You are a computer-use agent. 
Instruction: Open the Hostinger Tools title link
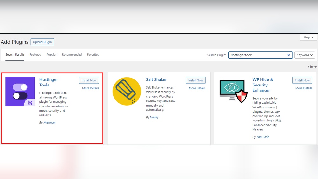click(x=48, y=82)
